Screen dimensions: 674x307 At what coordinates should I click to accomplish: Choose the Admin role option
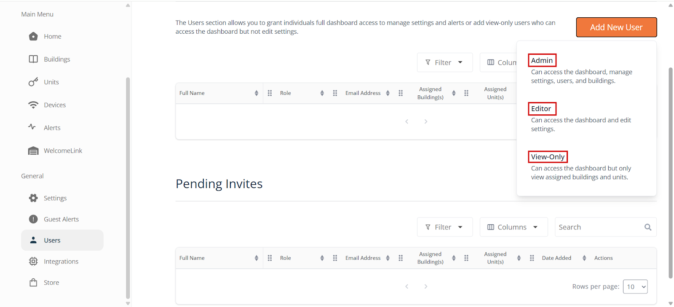542,60
